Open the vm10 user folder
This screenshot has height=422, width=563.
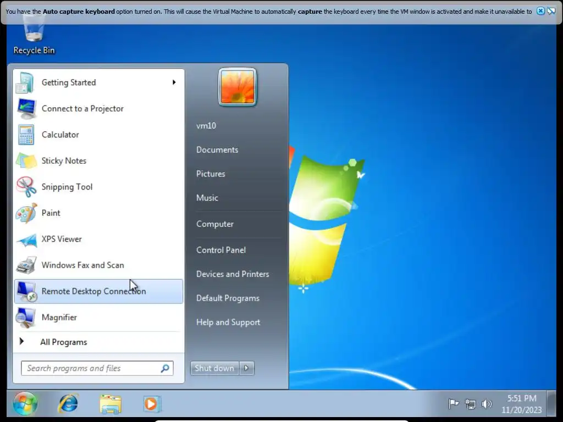[x=206, y=126]
